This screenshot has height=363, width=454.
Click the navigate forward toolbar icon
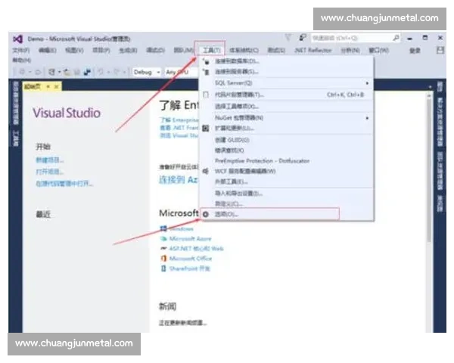pos(39,72)
